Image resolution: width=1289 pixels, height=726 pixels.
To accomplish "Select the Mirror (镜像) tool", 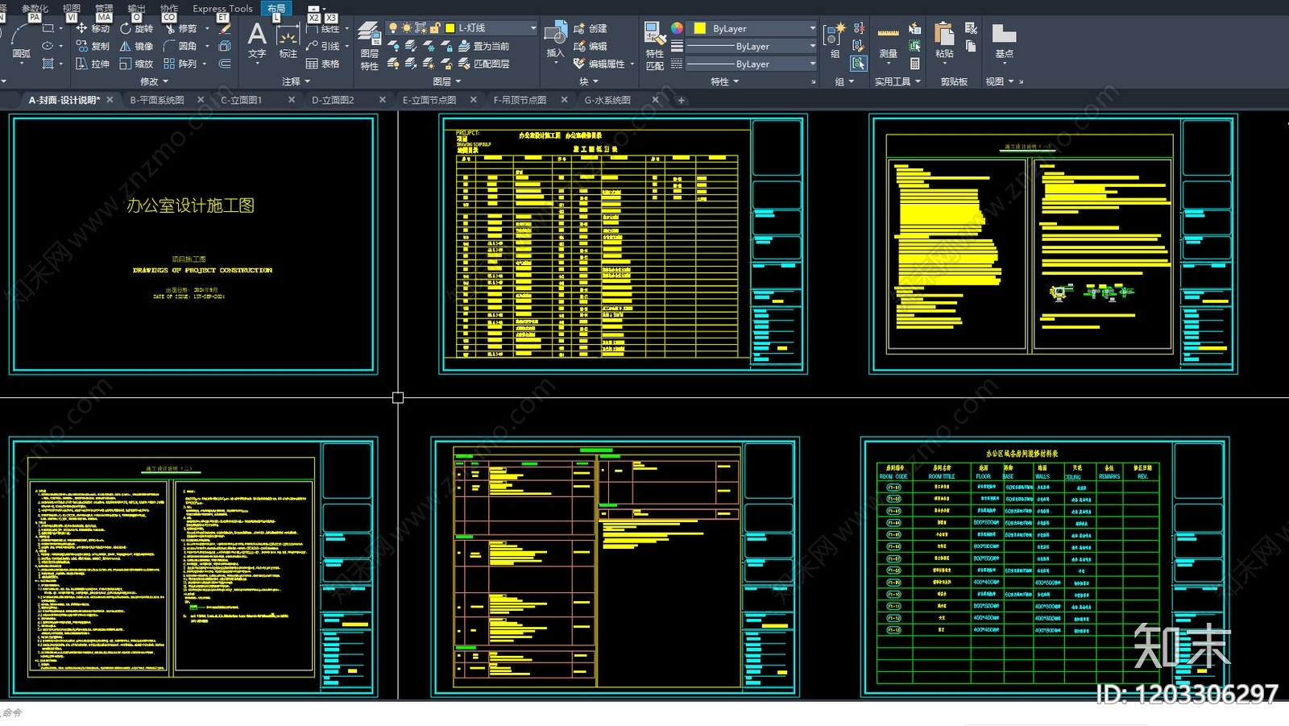I will click(136, 46).
